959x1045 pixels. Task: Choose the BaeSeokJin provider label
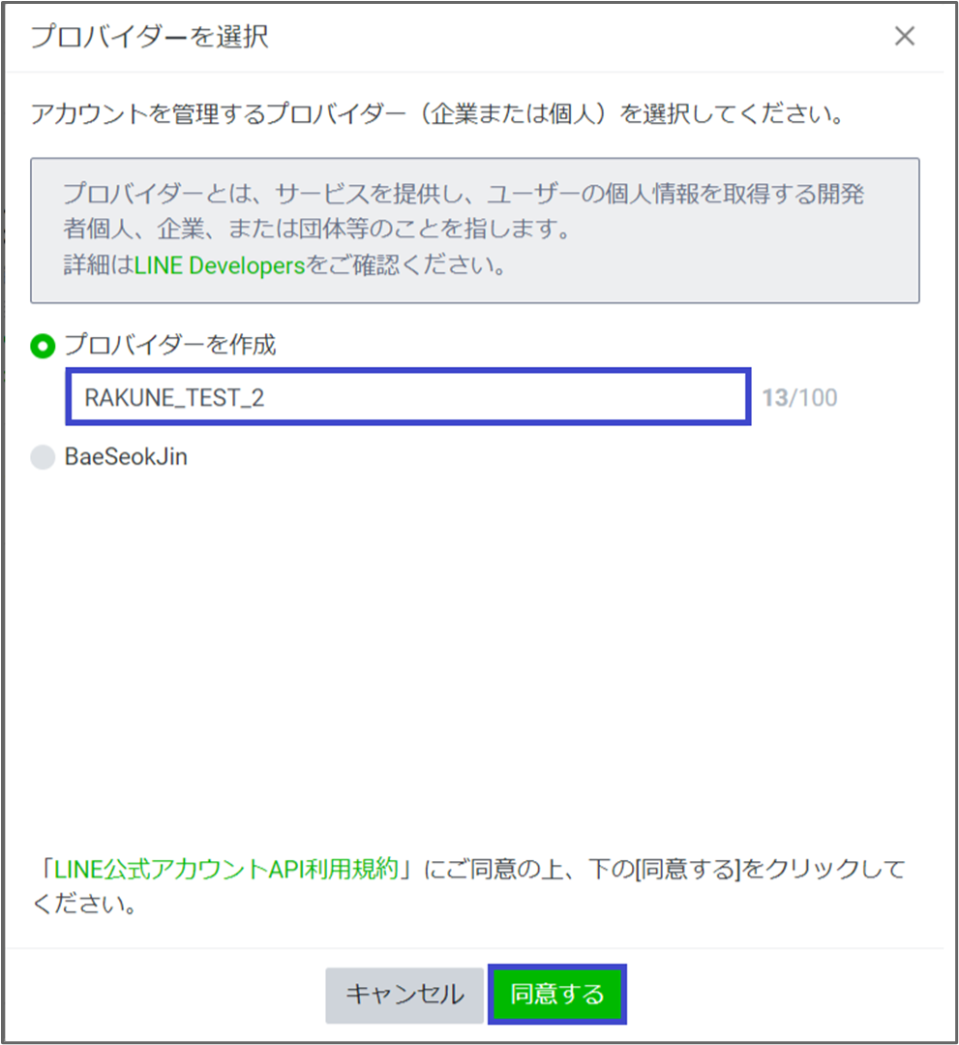(x=126, y=457)
